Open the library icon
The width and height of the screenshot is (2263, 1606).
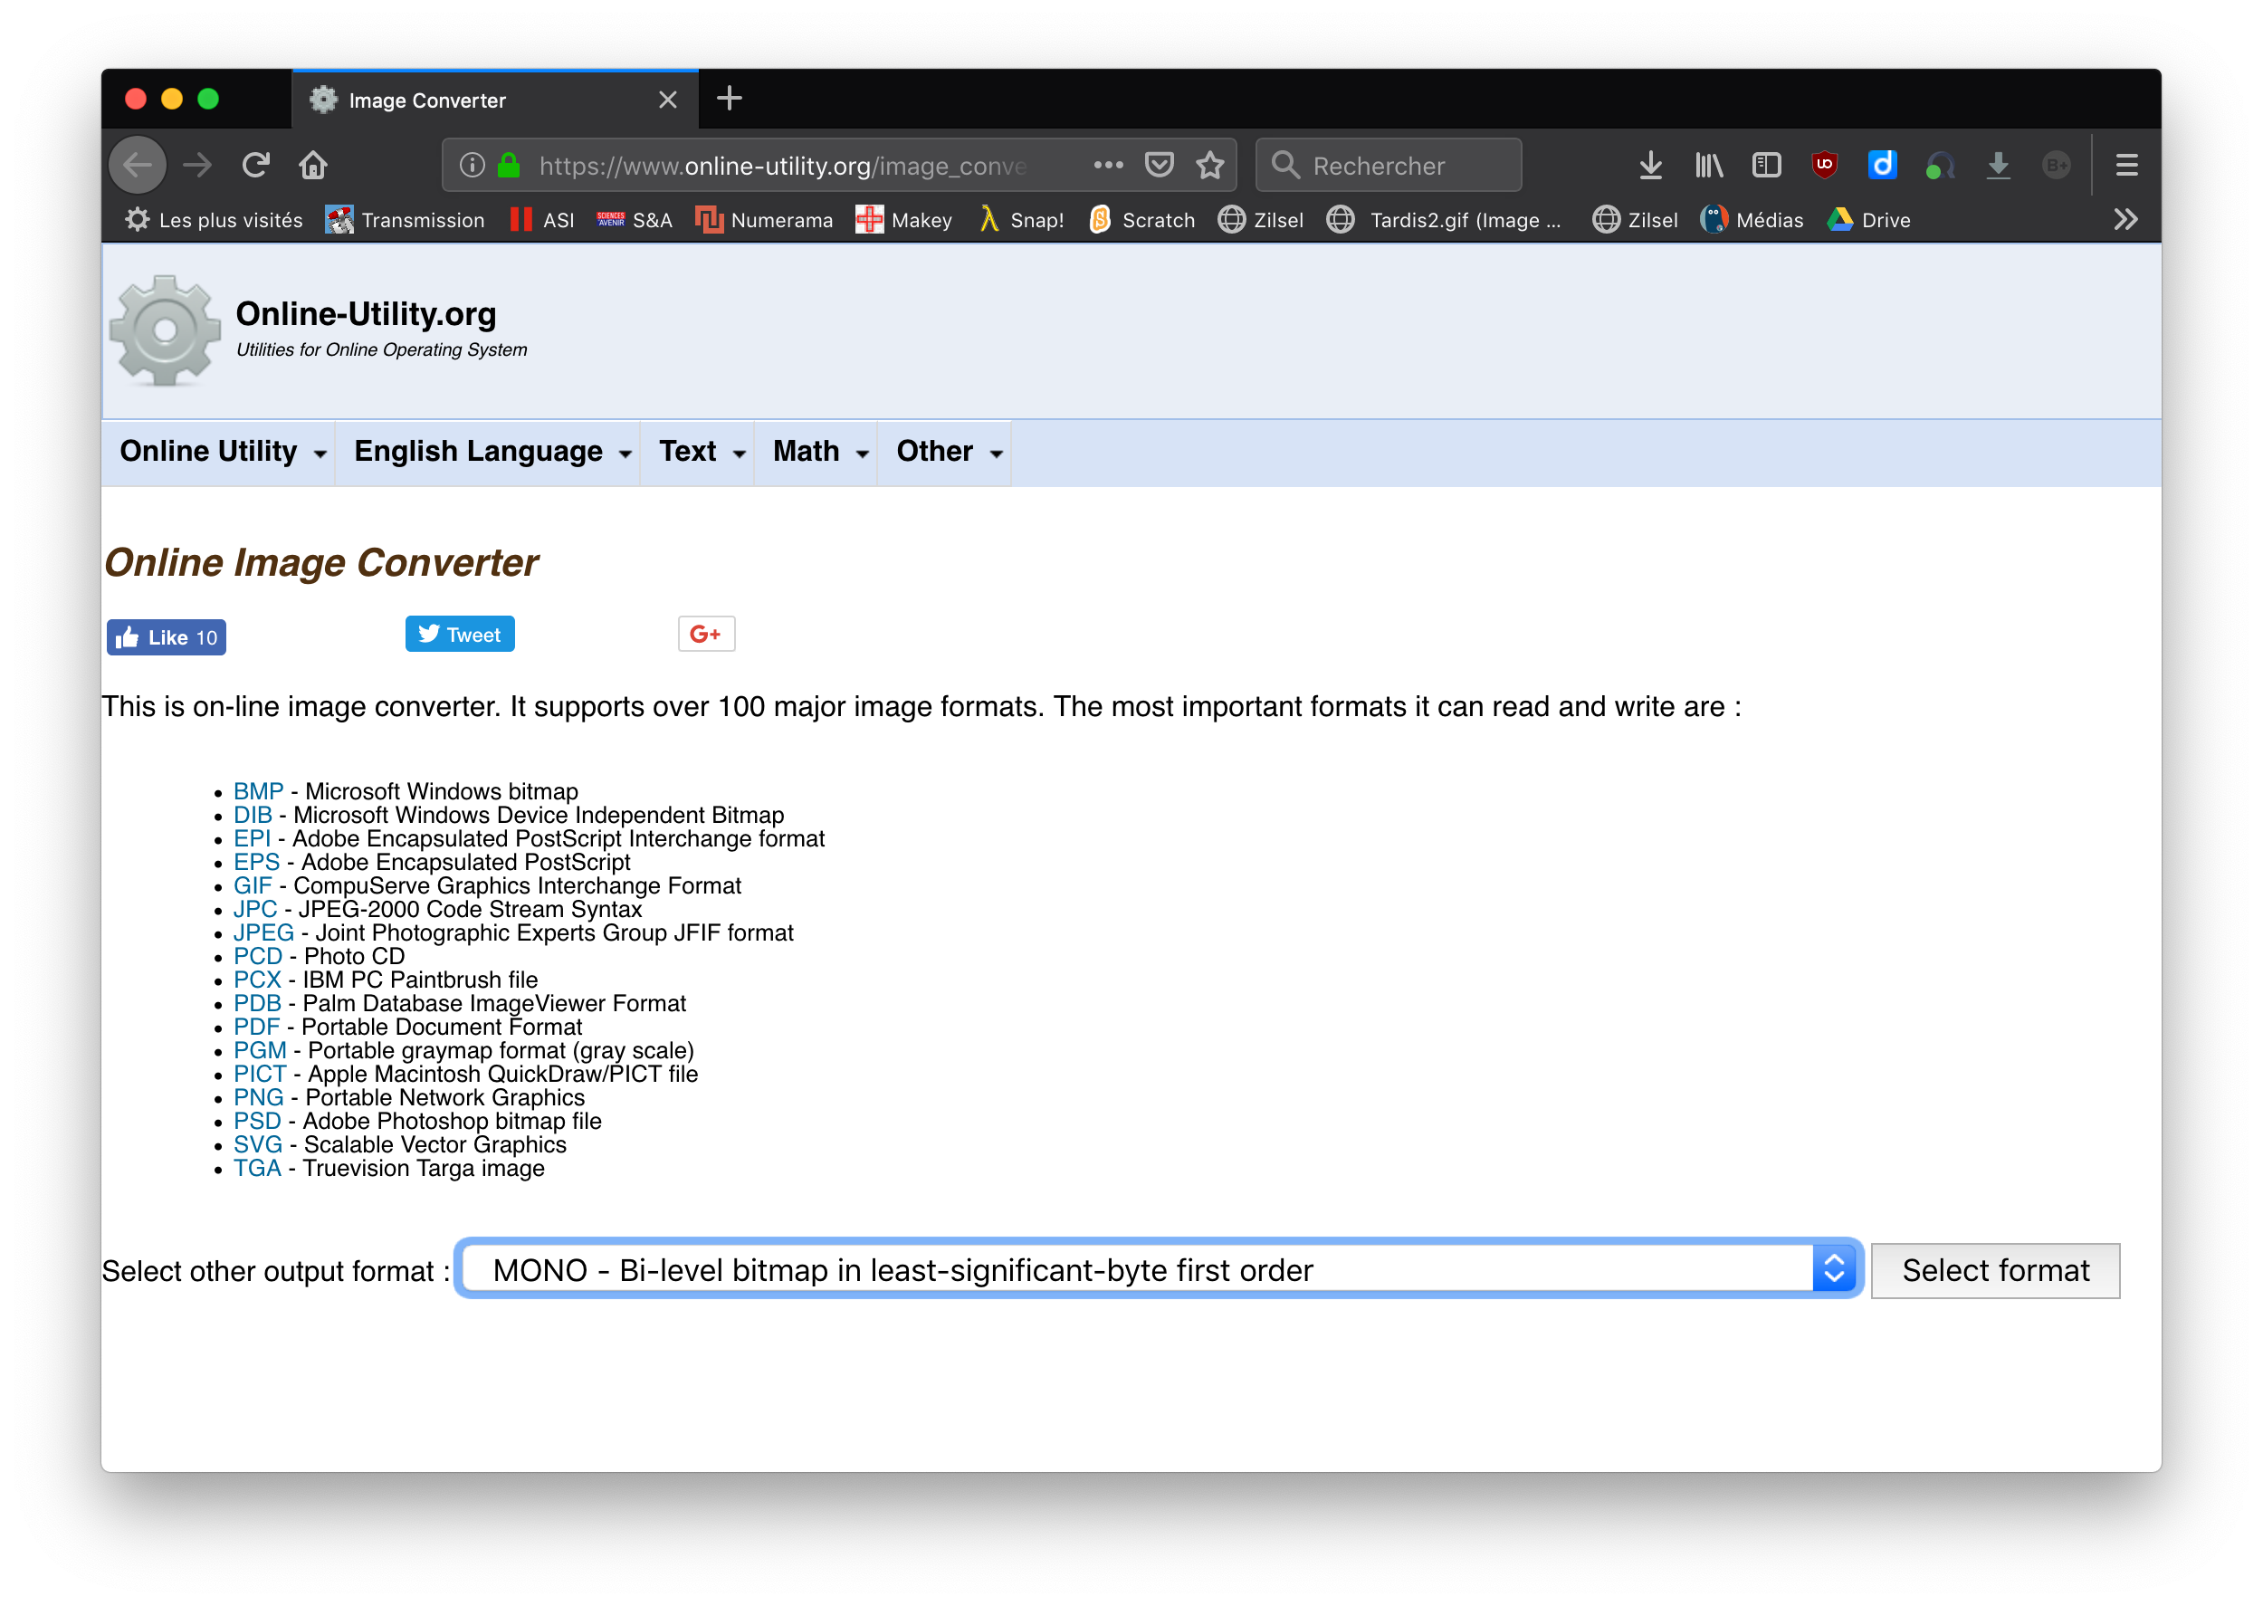point(1709,165)
